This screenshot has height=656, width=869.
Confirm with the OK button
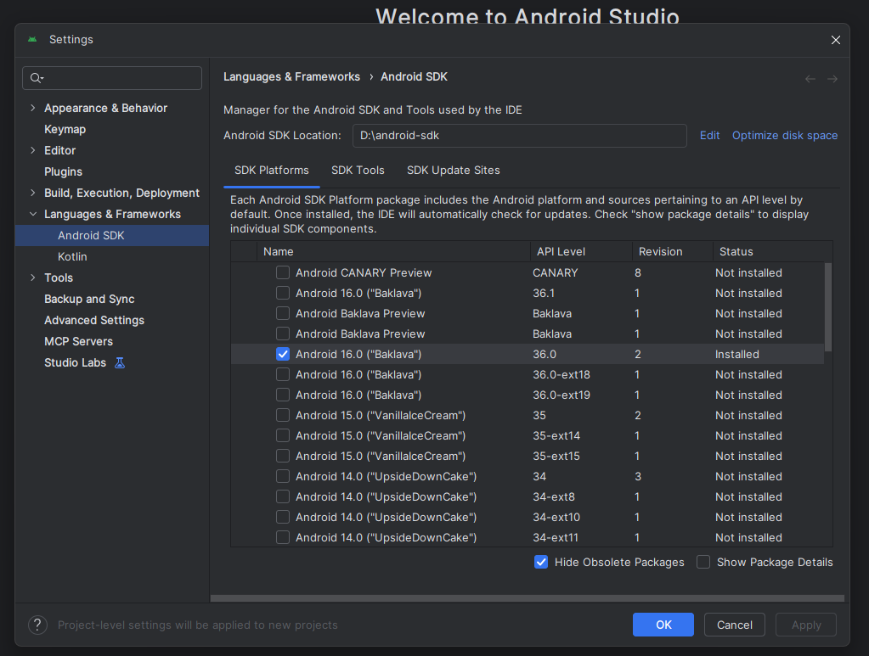click(663, 625)
